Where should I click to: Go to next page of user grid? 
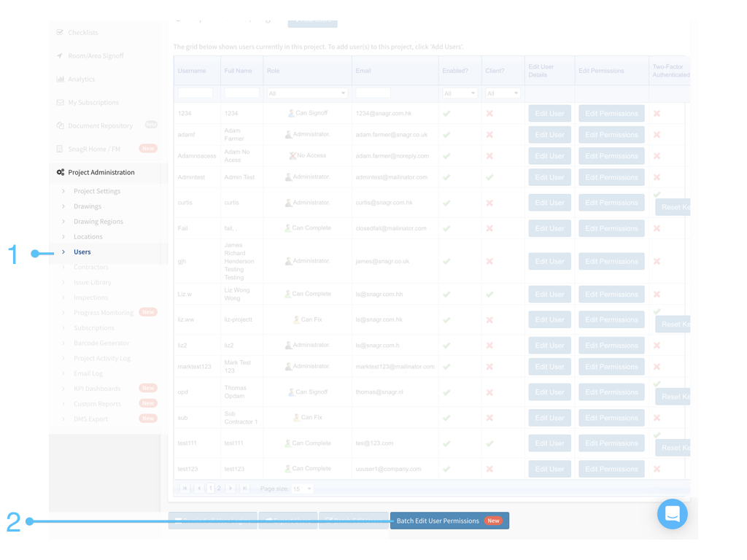(231, 489)
